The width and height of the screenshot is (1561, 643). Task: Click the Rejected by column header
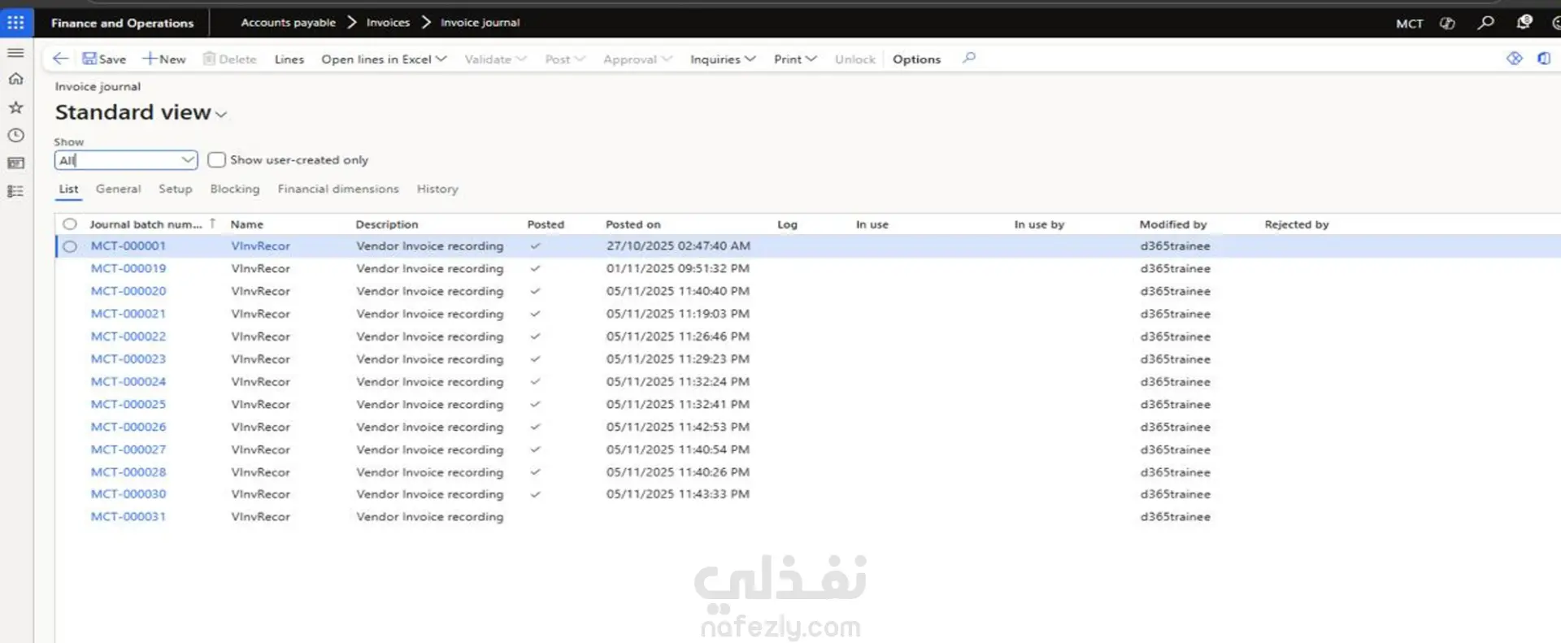1297,224
